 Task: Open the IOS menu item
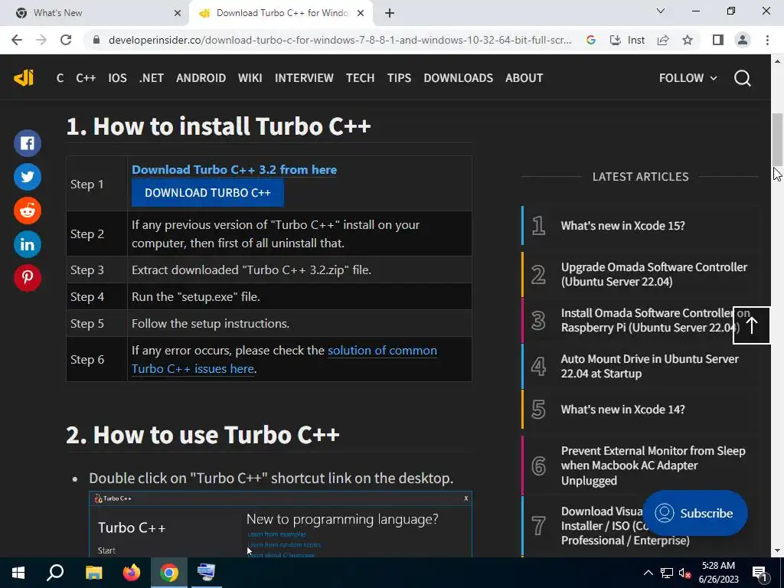coord(117,78)
